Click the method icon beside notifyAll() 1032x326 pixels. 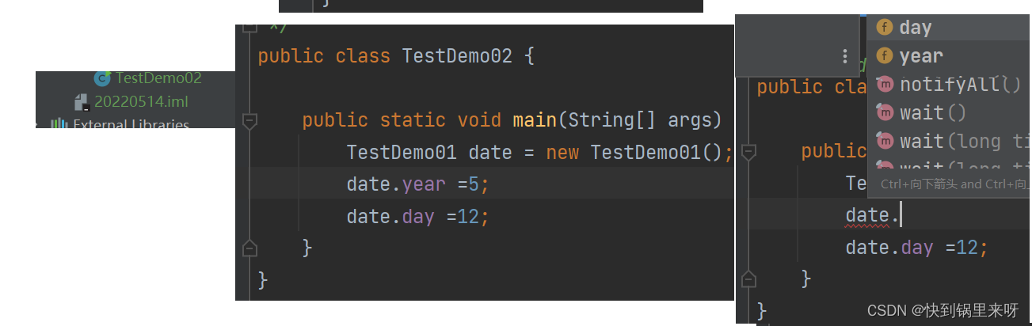point(885,85)
